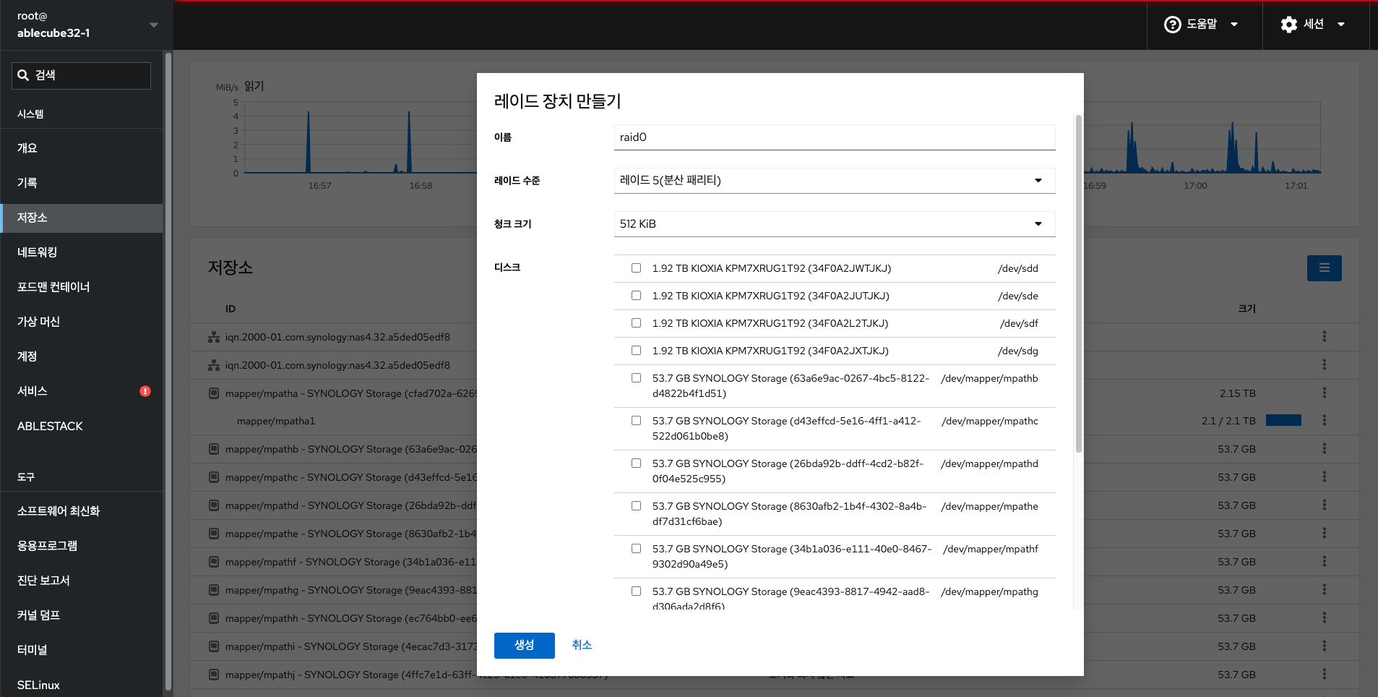Viewport: 1378px width, 697px height.
Task: Open the session gear icon menu
Action: click(x=1288, y=25)
